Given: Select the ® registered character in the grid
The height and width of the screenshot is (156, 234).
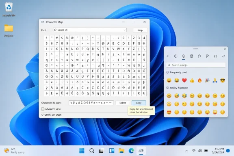Looking at the screenshot, I should 72,65.
